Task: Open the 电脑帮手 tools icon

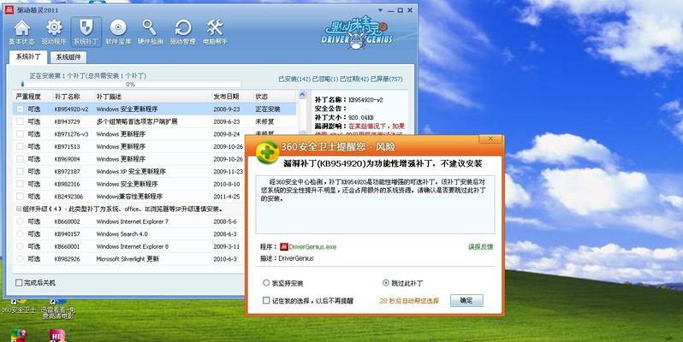Action: [215, 32]
